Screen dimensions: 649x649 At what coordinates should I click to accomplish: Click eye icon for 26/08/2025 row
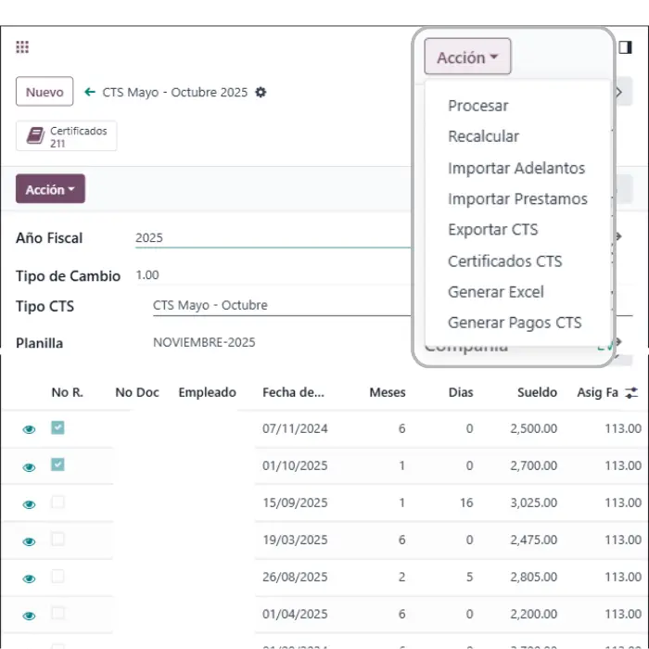coord(29,578)
